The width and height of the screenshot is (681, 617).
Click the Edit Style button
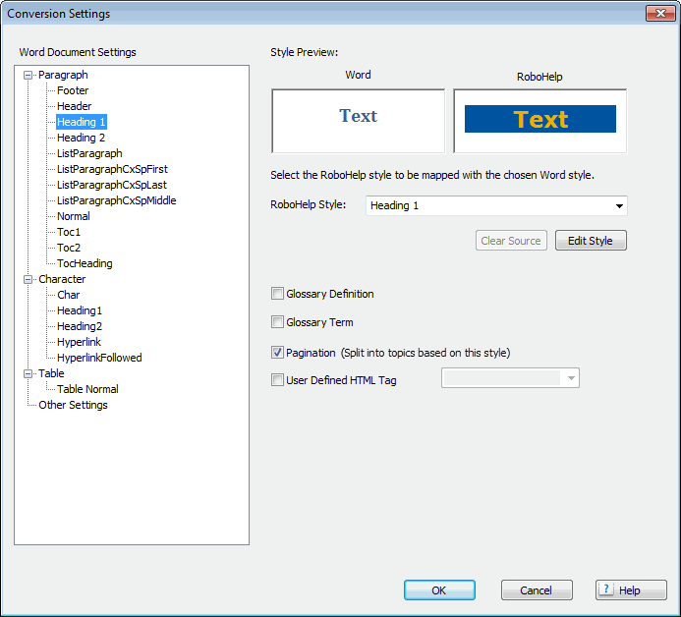click(591, 241)
